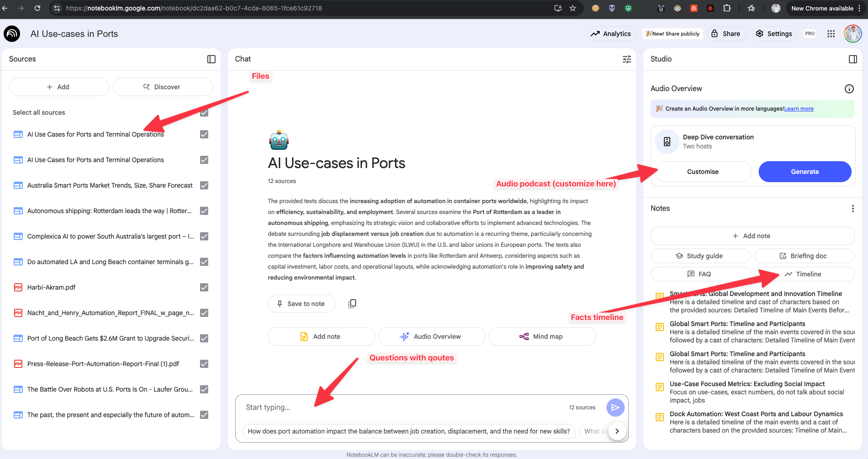
Task: Discover new sources
Action: pos(163,87)
